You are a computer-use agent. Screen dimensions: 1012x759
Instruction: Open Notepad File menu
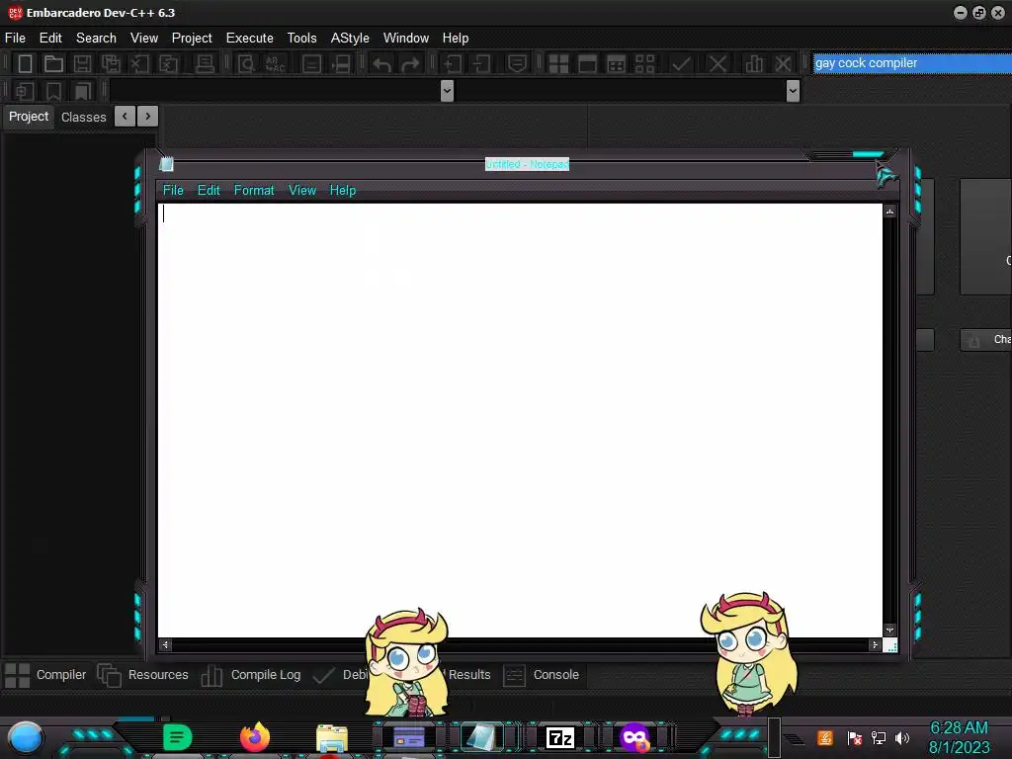click(x=173, y=191)
